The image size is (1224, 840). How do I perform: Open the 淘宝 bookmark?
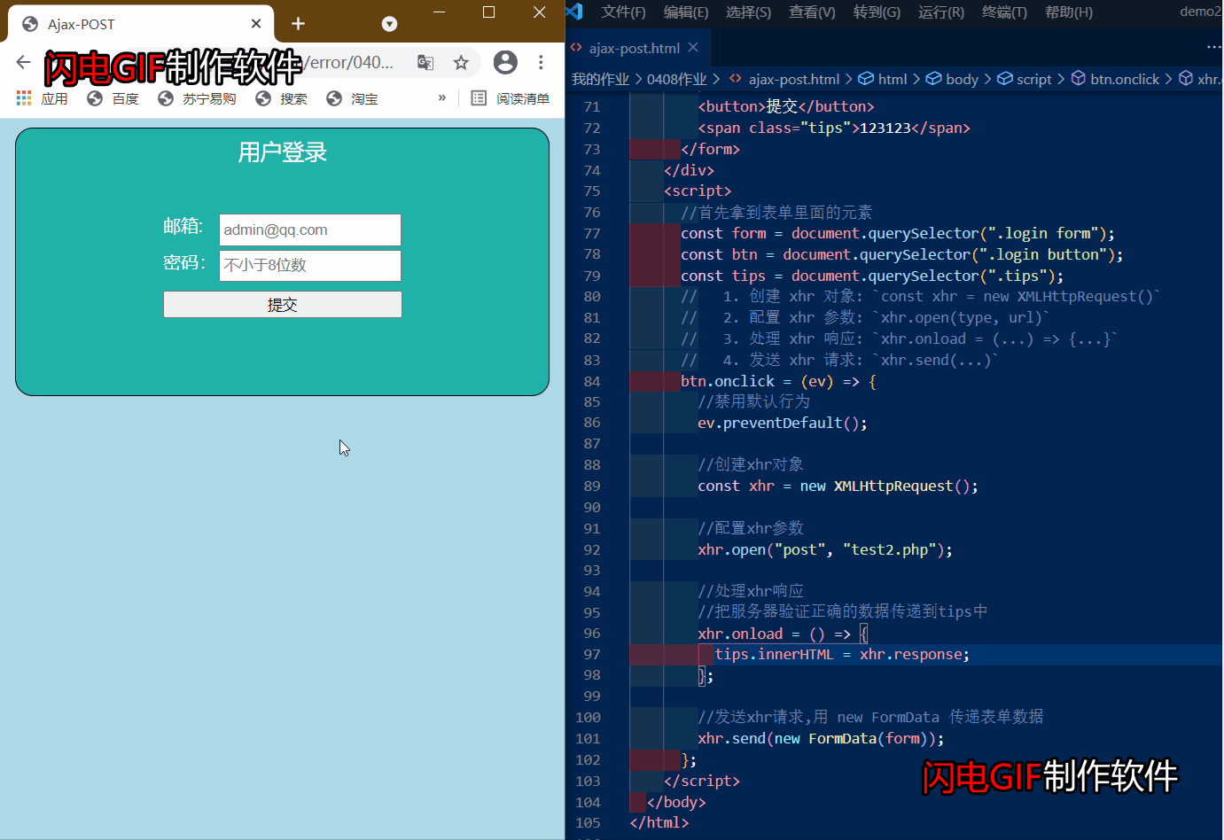(352, 98)
